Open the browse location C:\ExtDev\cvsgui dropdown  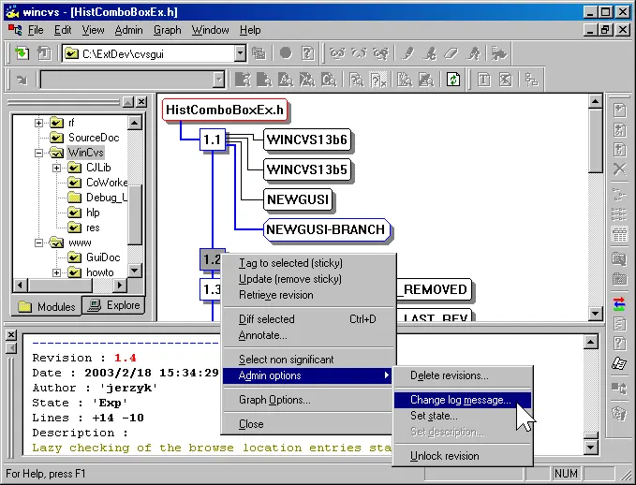240,53
